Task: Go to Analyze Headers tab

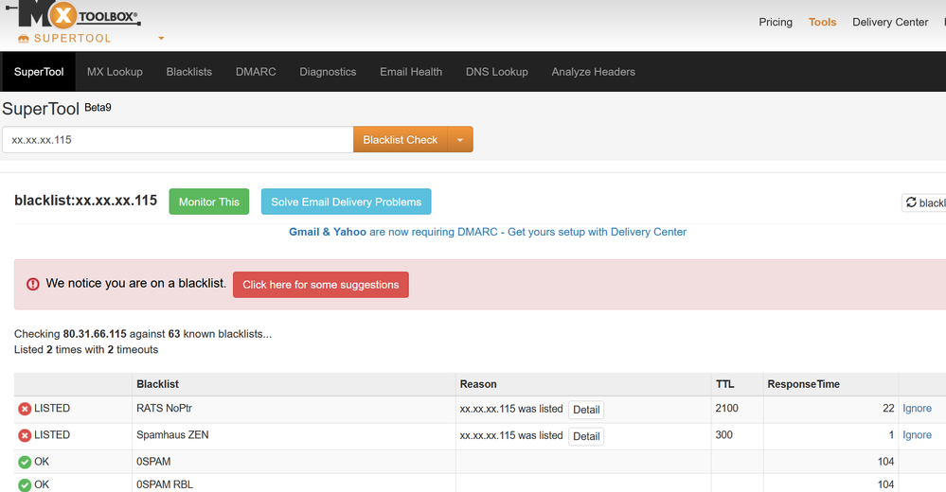Action: click(593, 72)
